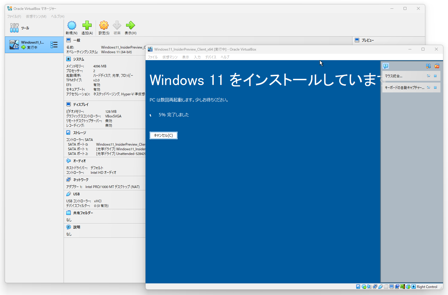Open 仮想マシン menu in the running VM window
448x295 pixels.
[170, 57]
